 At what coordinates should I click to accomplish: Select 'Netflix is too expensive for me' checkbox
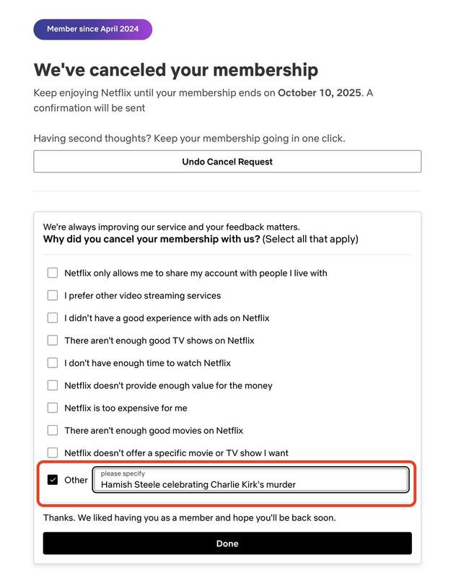[x=53, y=408]
